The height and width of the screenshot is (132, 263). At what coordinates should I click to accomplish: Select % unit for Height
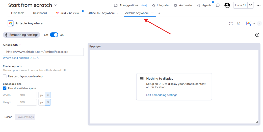click(48, 102)
